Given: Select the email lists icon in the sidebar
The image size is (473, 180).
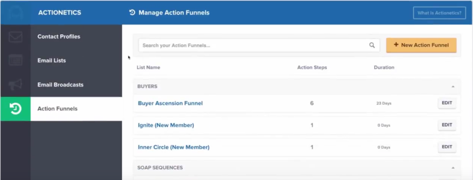Looking at the screenshot, I should point(15,60).
